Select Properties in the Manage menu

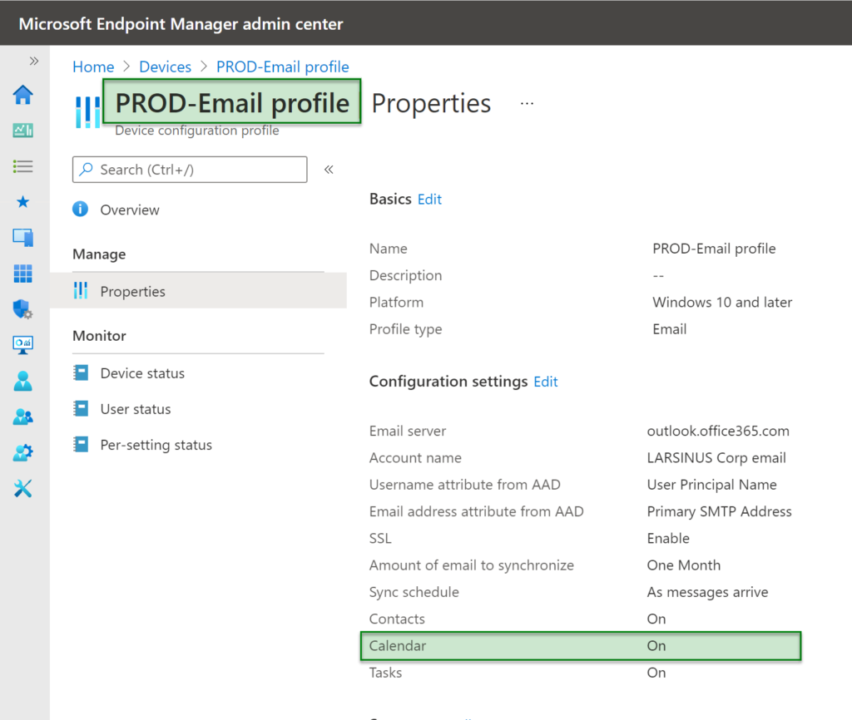coord(198,291)
